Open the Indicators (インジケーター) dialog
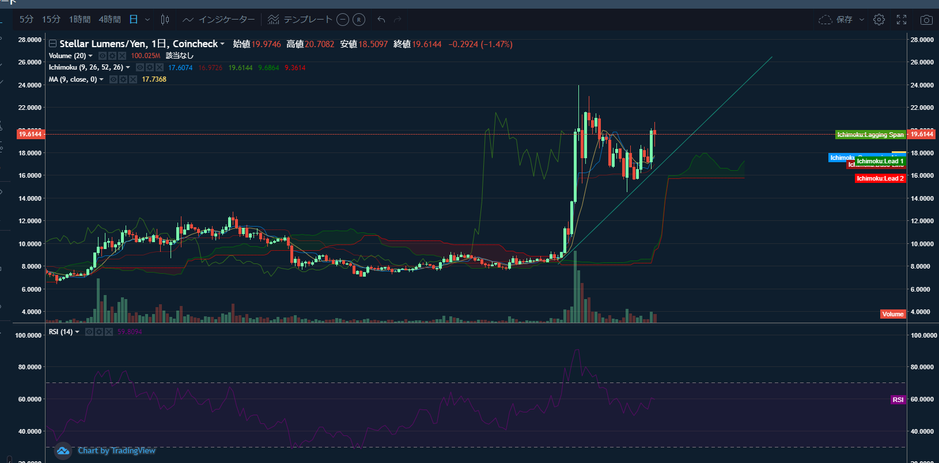This screenshot has width=939, height=463. point(219,20)
